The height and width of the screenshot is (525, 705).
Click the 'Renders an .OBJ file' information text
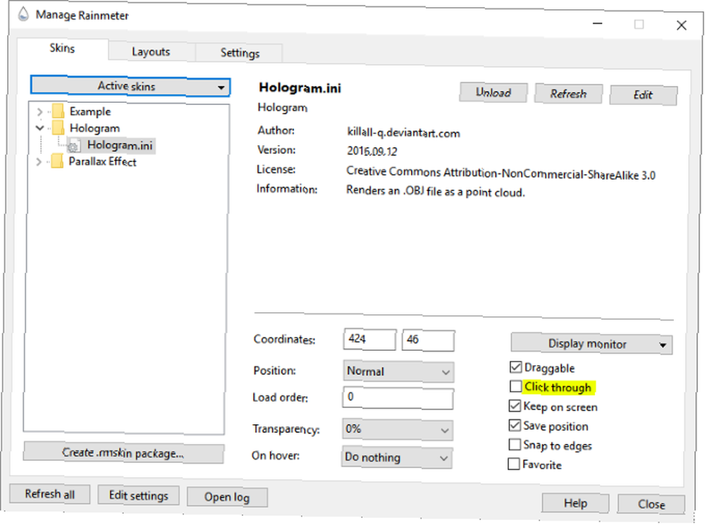point(435,192)
